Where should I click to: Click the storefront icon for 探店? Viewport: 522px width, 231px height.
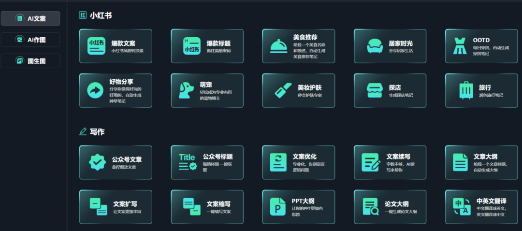pyautogui.click(x=375, y=90)
